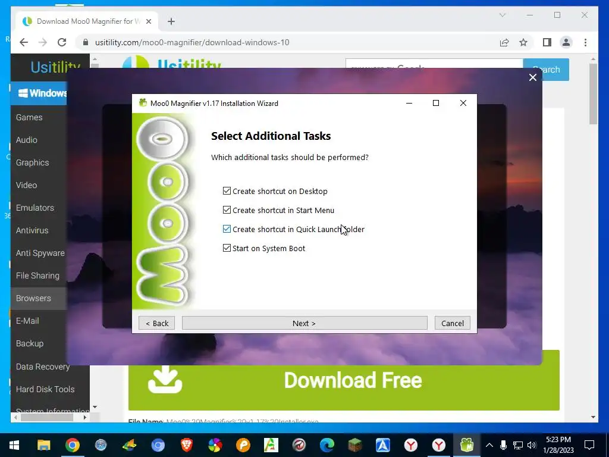The image size is (609, 457).
Task: Open Games category in sidebar
Action: click(x=29, y=117)
